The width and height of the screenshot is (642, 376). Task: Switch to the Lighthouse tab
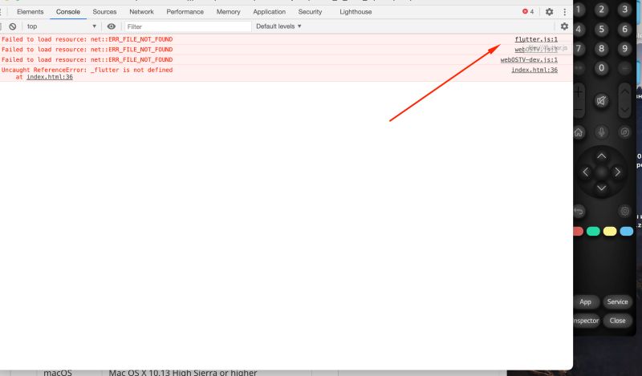356,12
